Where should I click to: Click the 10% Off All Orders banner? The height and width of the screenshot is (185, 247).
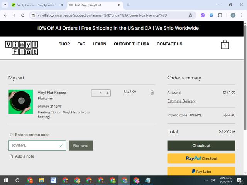pos(118,28)
